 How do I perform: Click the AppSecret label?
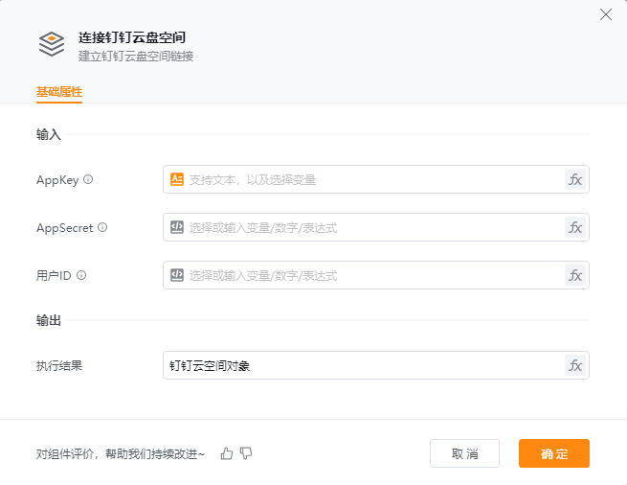(65, 228)
